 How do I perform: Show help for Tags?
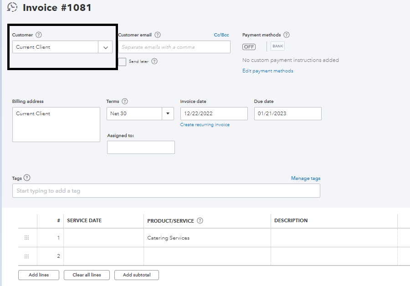coord(27,178)
